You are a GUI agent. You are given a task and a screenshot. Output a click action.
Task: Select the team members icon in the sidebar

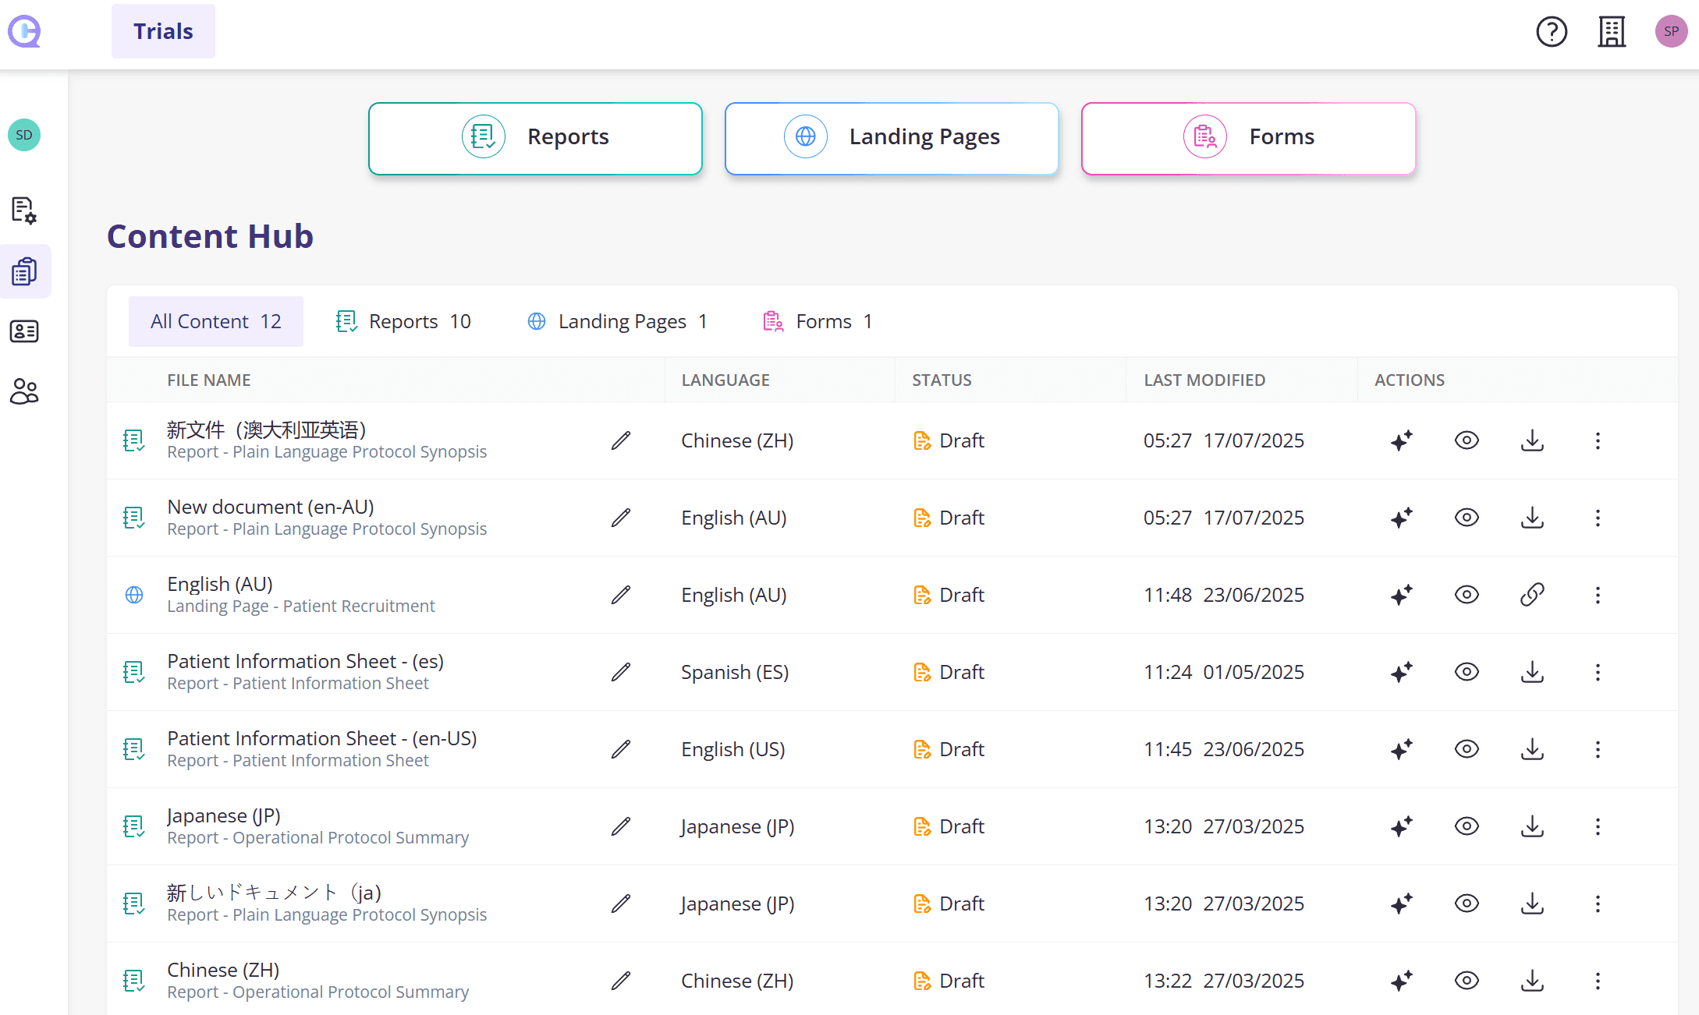click(24, 391)
